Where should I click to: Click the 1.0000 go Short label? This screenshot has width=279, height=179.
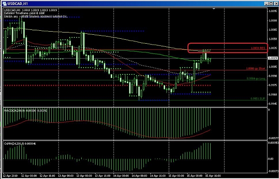pyautogui.click(x=255, y=69)
